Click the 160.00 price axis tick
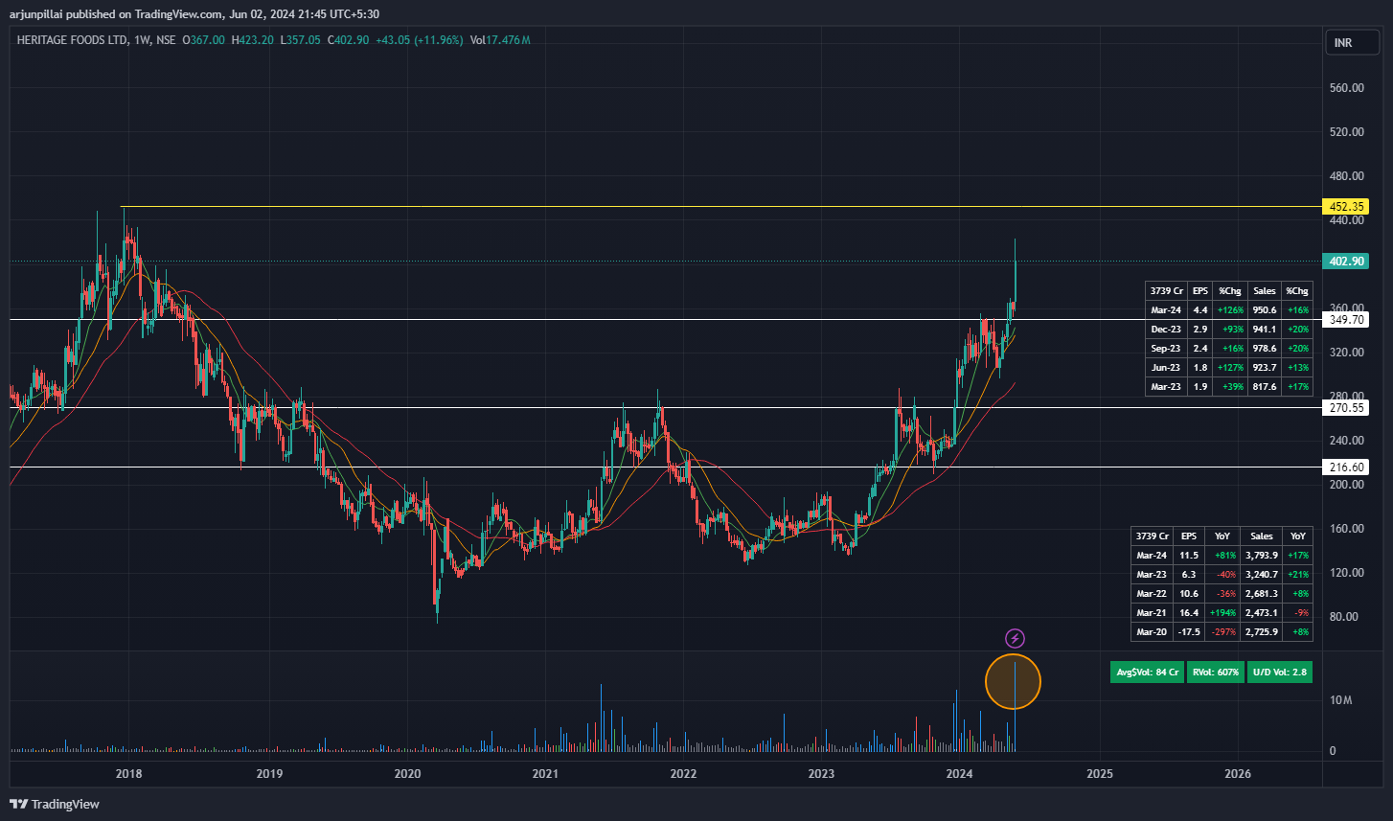This screenshot has width=1393, height=821. tap(1346, 529)
